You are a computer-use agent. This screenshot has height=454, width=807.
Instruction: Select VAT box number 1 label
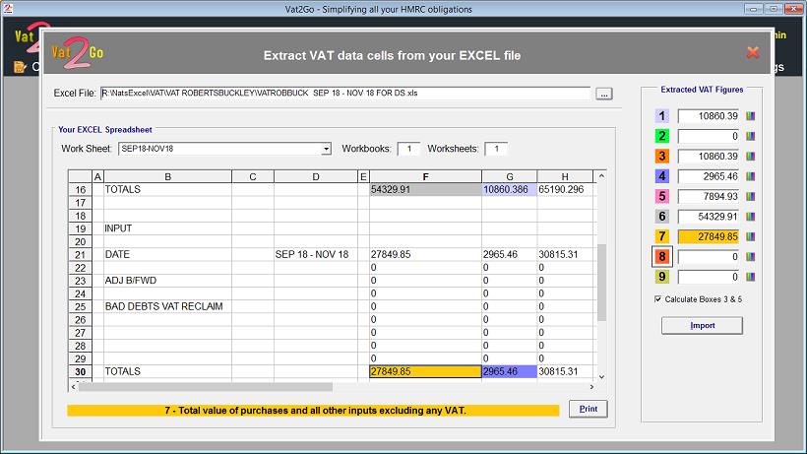662,116
